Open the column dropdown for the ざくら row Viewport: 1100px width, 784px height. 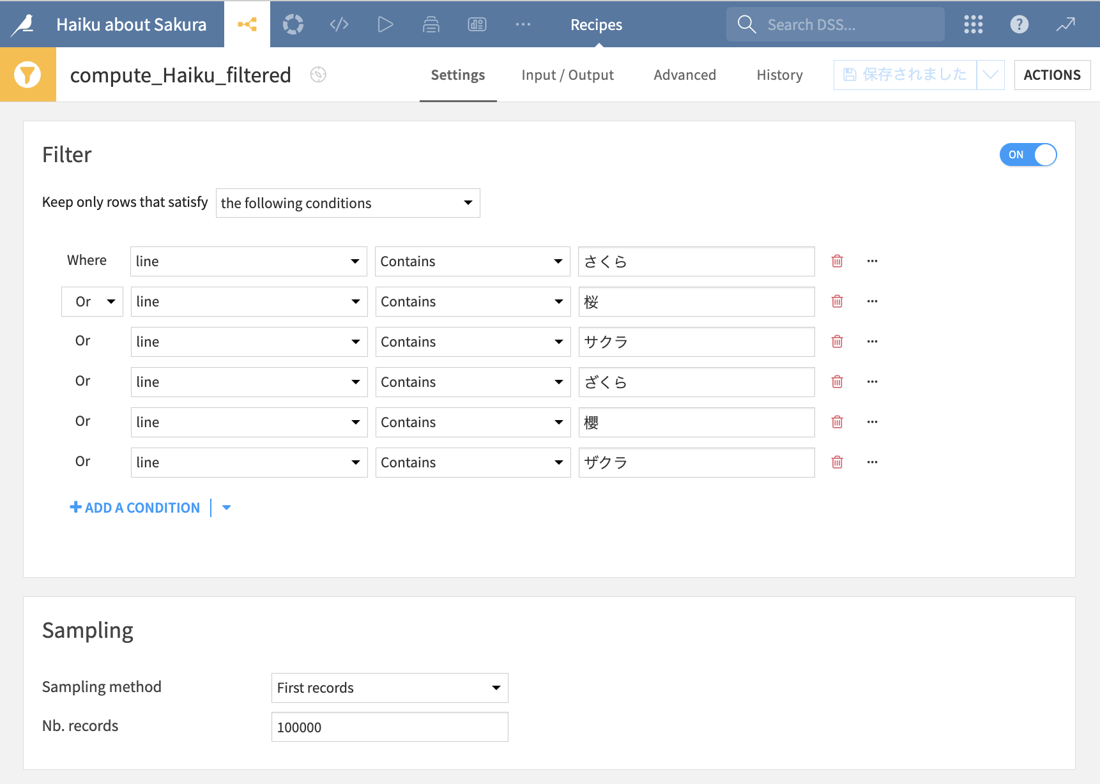point(249,382)
